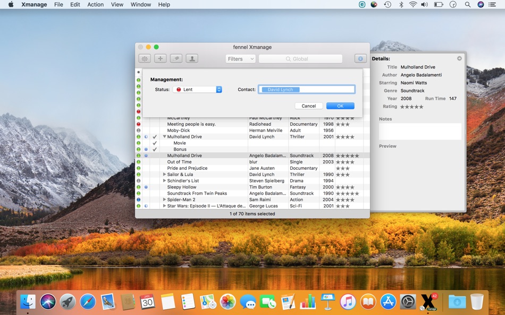
Task: Open Xmanage app in the Dock
Action: pyautogui.click(x=428, y=301)
